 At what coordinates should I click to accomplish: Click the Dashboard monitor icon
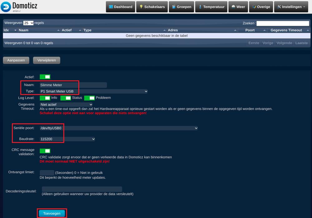tap(111, 7)
